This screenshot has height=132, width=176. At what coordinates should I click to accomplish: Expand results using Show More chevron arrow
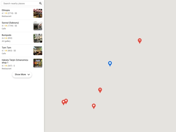29,75
